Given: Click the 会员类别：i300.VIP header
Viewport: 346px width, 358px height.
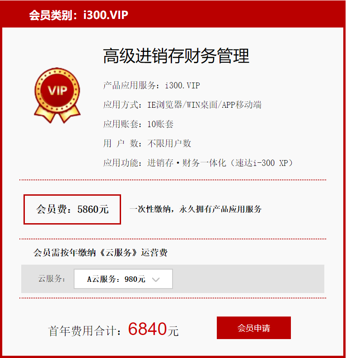Looking at the screenshot, I should (79, 15).
